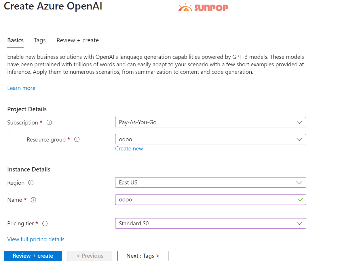
Task: Click the SUNPOP logo
Action: (x=203, y=7)
